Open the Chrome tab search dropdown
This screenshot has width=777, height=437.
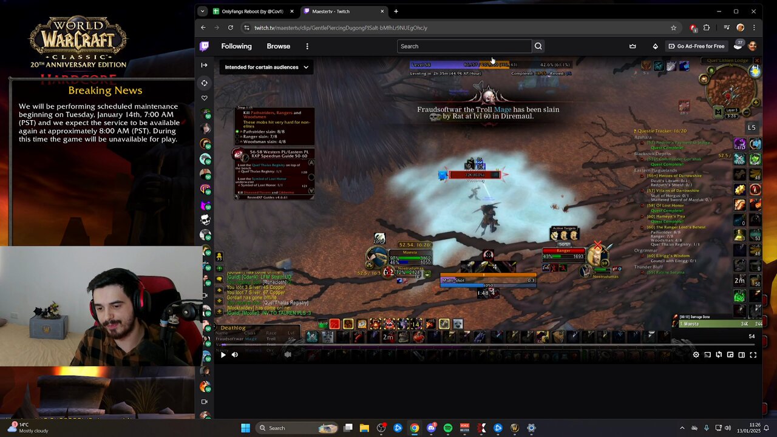(202, 12)
